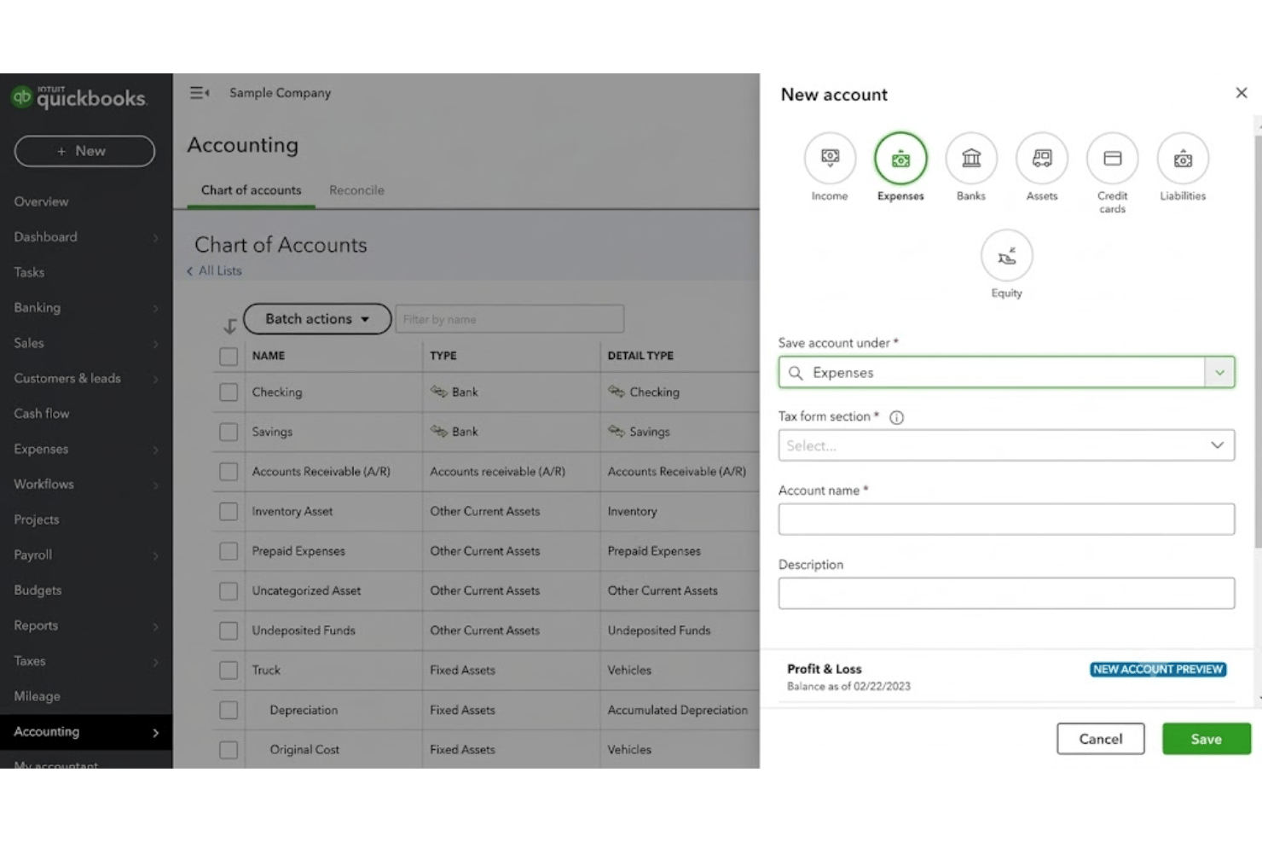Click the bank icon in Checking type cell
The image size is (1262, 842).
point(439,392)
